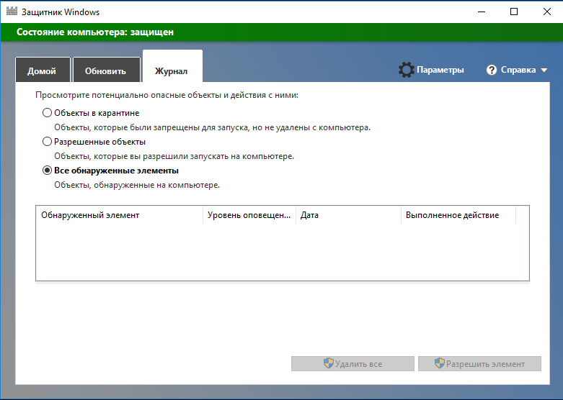563x400 pixels.
Task: Click text Объекты, которые были запрещены для запуска
Action: pos(212,127)
